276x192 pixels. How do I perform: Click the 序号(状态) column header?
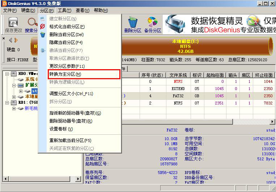[152, 75]
